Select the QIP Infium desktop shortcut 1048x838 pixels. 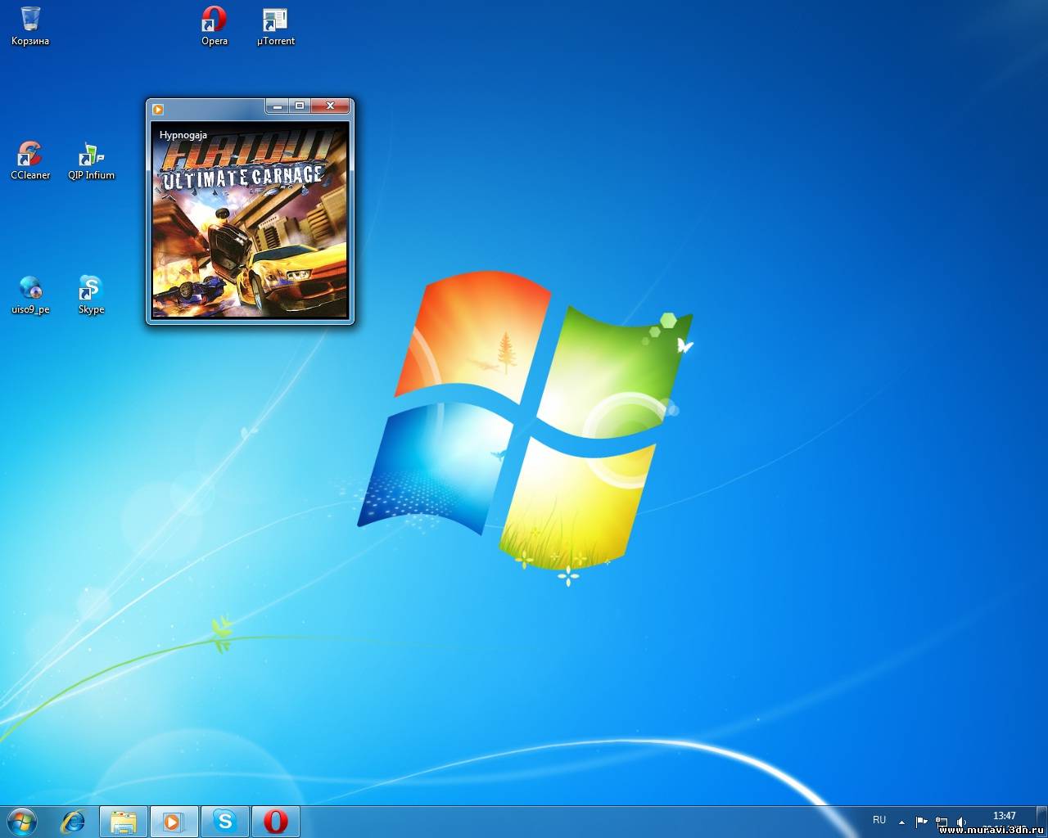(91, 160)
